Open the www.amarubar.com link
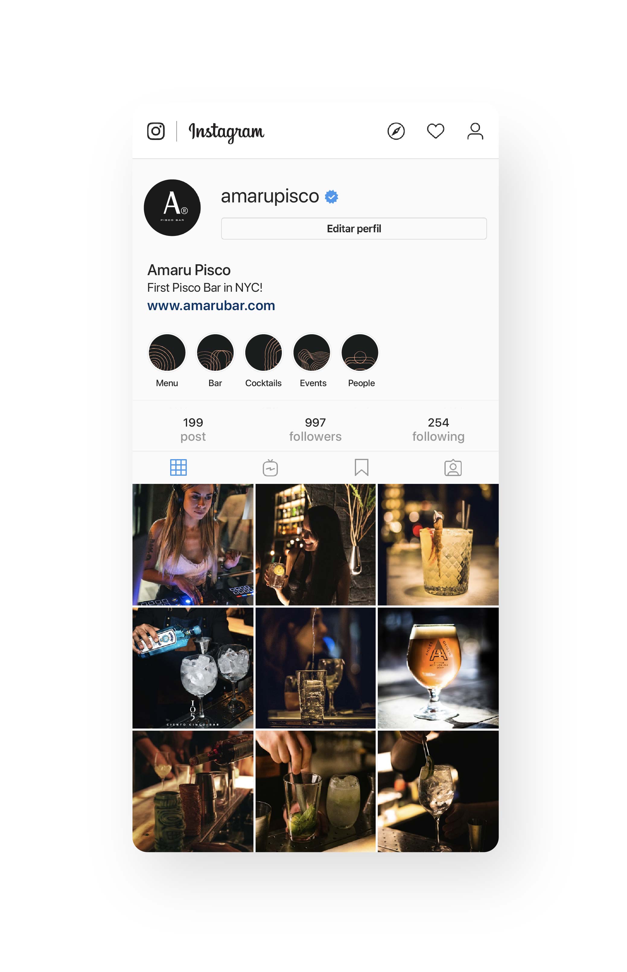This screenshot has width=627, height=972. coord(211,305)
